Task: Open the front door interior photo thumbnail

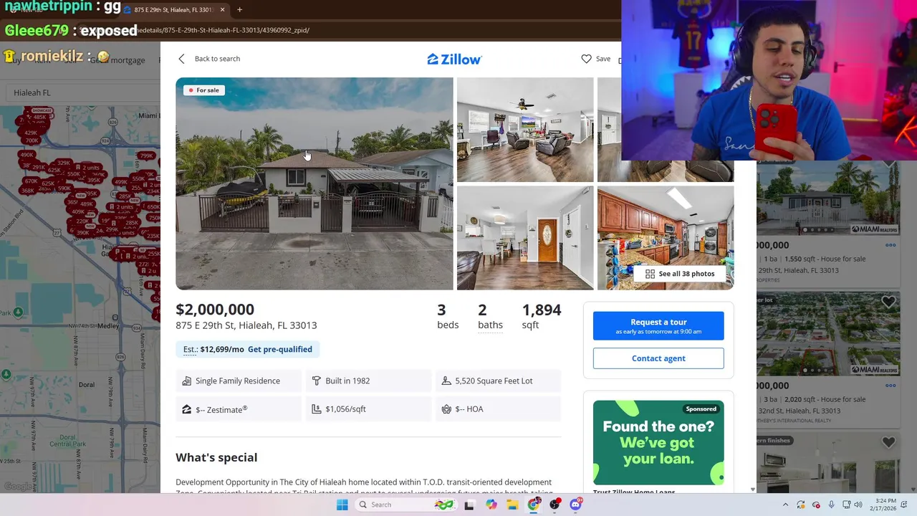Action: coord(525,238)
